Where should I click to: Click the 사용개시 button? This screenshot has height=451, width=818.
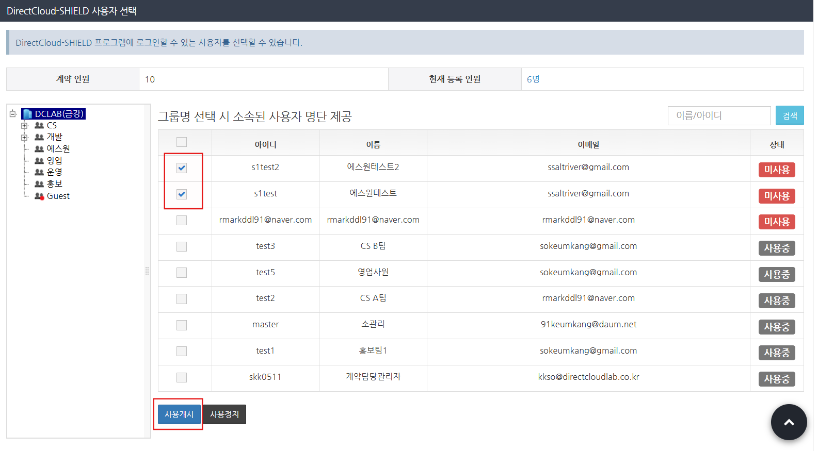click(x=179, y=414)
